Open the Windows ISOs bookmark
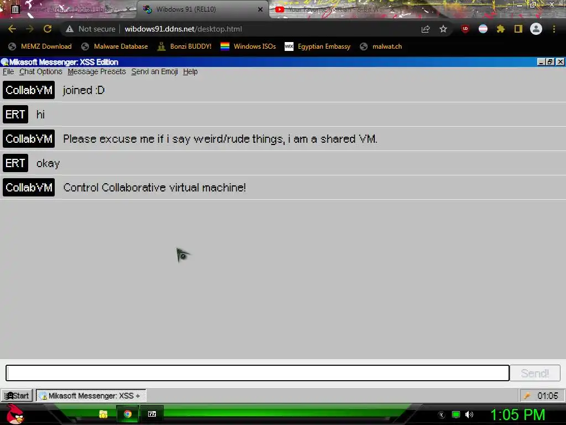This screenshot has height=425, width=566. tap(248, 46)
